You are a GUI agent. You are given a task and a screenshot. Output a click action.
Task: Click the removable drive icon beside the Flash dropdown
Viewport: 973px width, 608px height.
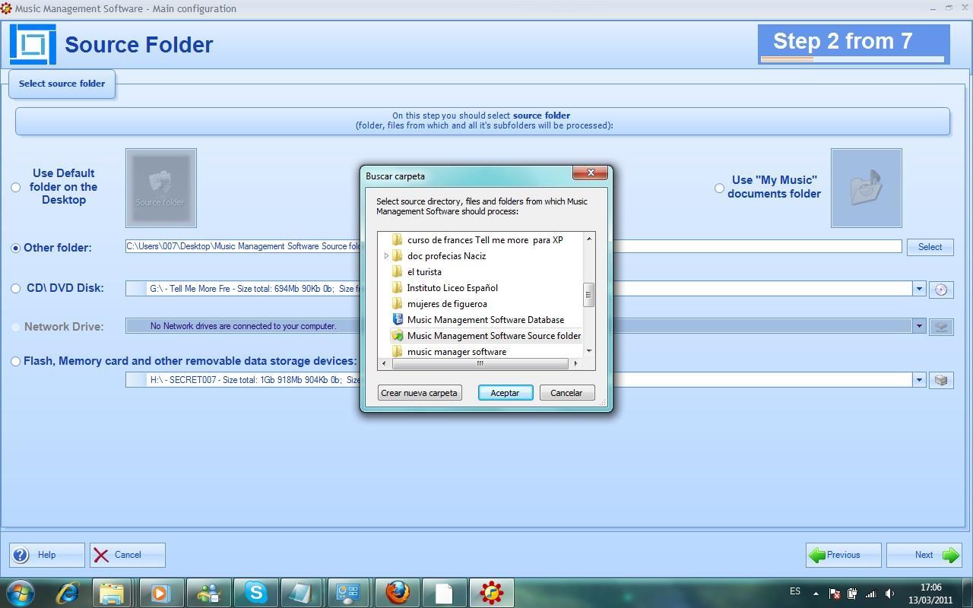pos(941,380)
